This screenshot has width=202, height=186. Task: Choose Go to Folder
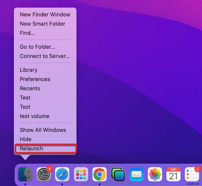pyautogui.click(x=38, y=47)
